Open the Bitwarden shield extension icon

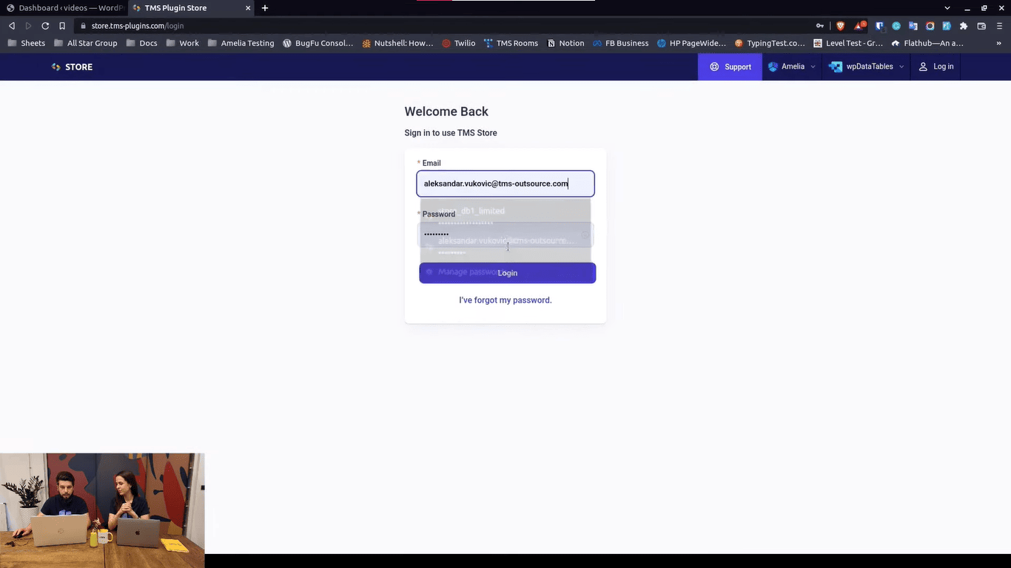tap(879, 26)
